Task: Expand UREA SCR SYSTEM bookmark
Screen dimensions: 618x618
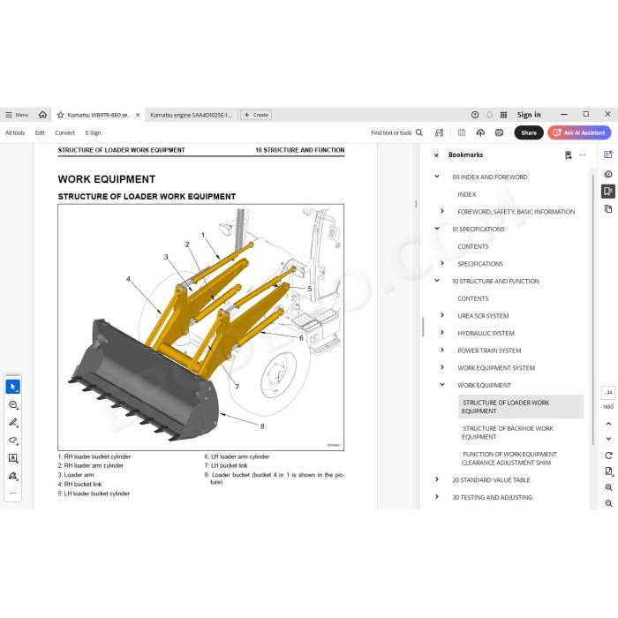Action: click(441, 315)
